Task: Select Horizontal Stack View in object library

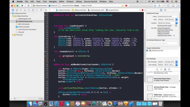Action: [x=162, y=80]
